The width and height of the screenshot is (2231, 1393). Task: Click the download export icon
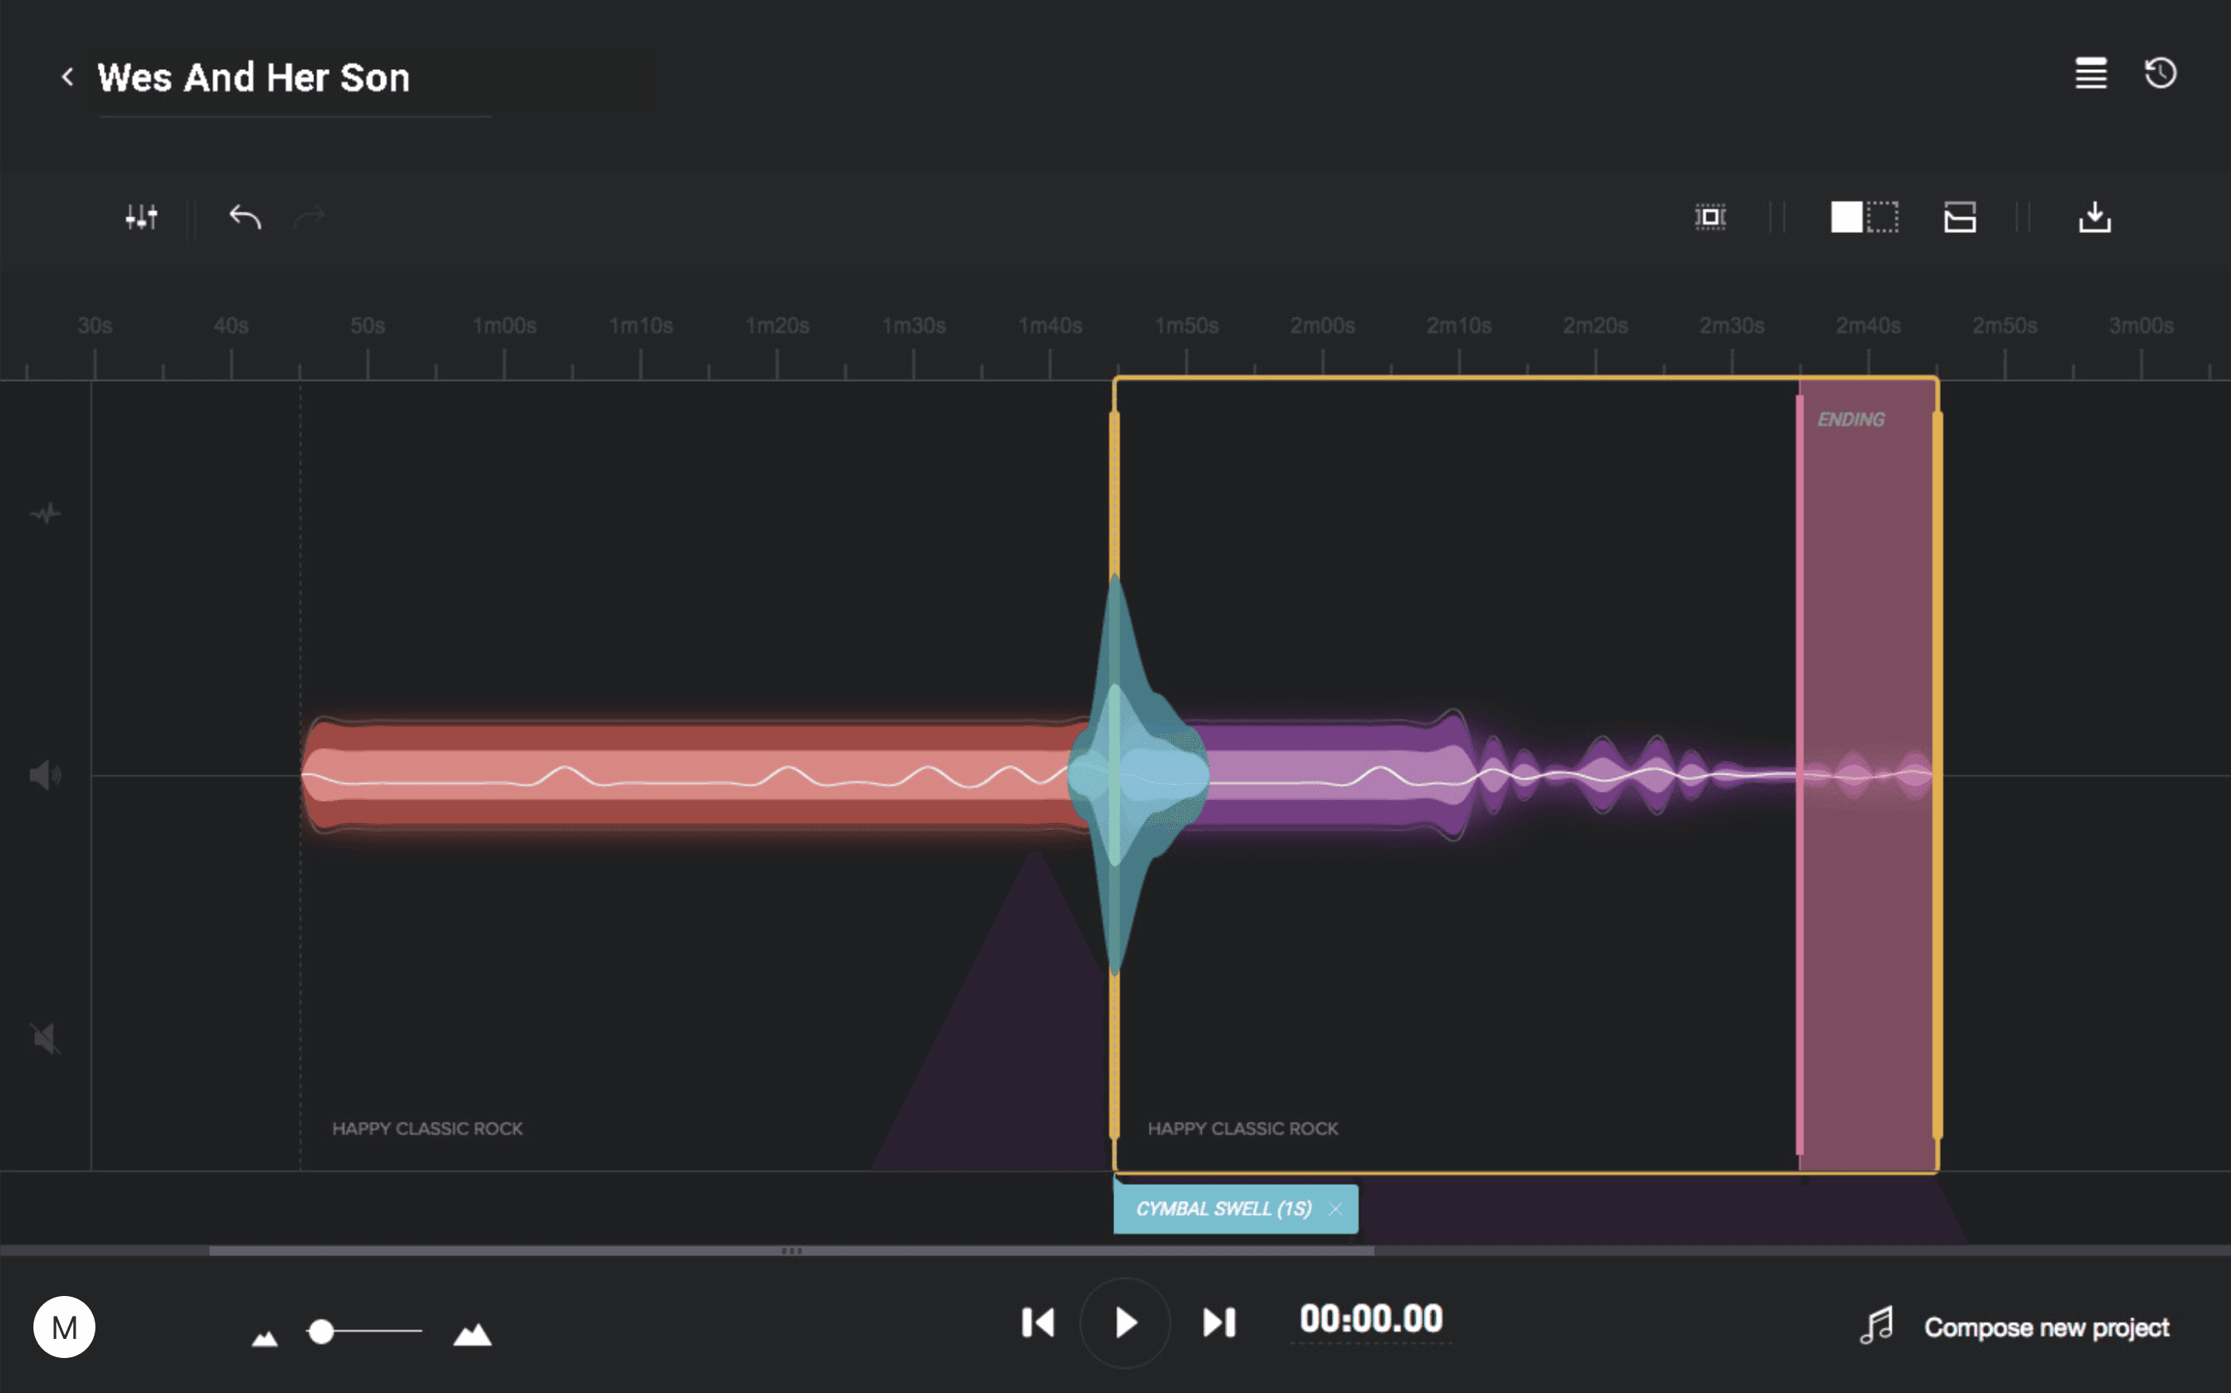click(2093, 217)
